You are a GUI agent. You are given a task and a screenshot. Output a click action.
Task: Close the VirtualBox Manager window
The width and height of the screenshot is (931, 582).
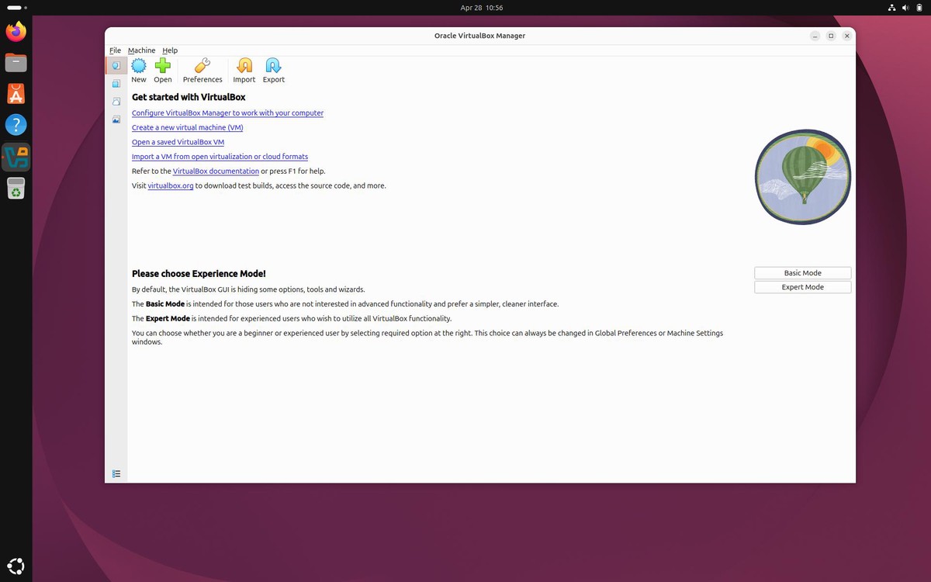[847, 36]
